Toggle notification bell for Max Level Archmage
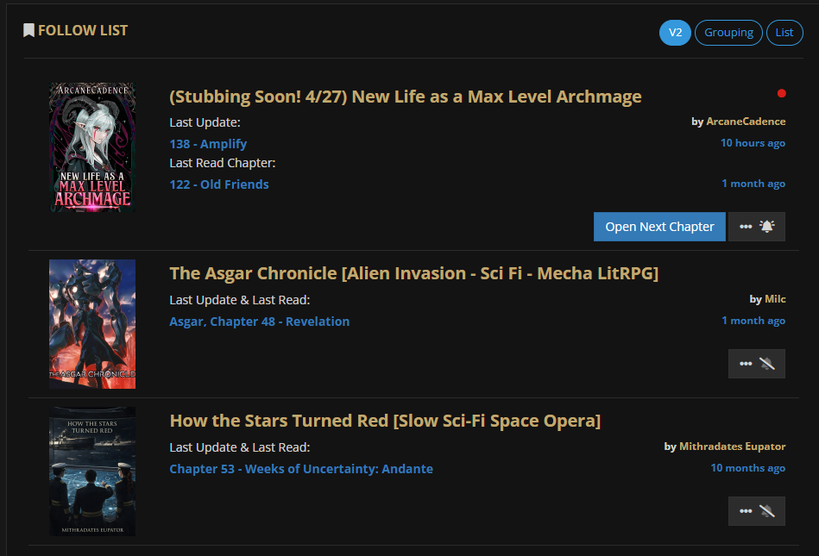The width and height of the screenshot is (819, 556). click(766, 227)
